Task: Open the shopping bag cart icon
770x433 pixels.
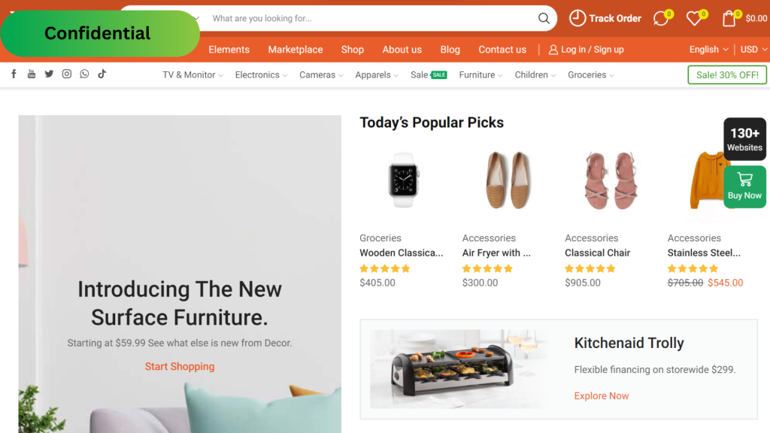Action: (x=729, y=19)
